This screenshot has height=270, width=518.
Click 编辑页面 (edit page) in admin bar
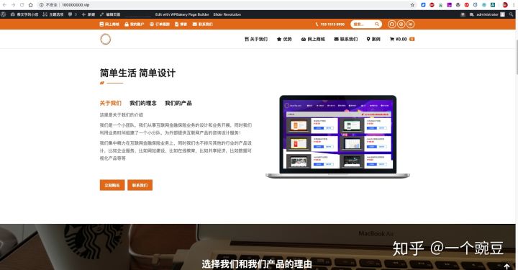click(x=110, y=14)
